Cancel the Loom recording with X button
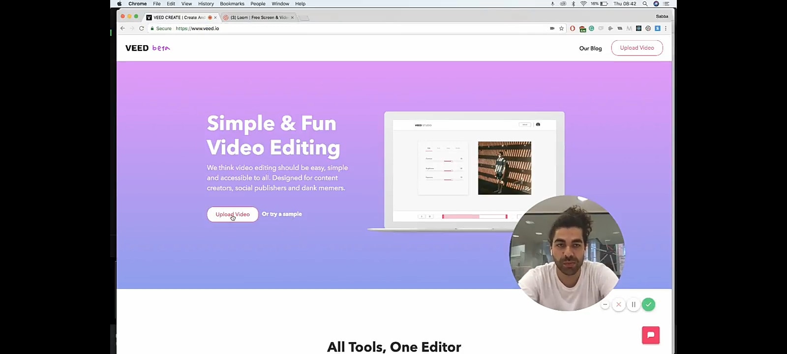The height and width of the screenshot is (354, 787). point(619,304)
